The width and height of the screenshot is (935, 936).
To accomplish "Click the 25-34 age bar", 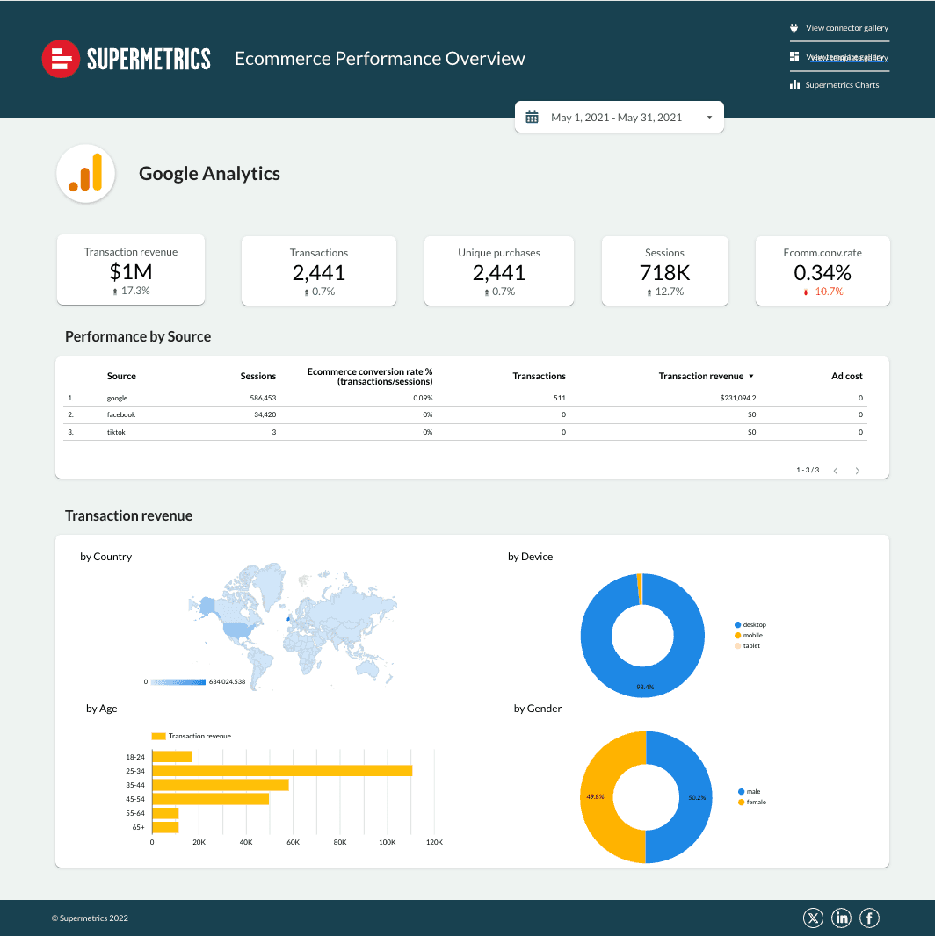I will (x=282, y=770).
